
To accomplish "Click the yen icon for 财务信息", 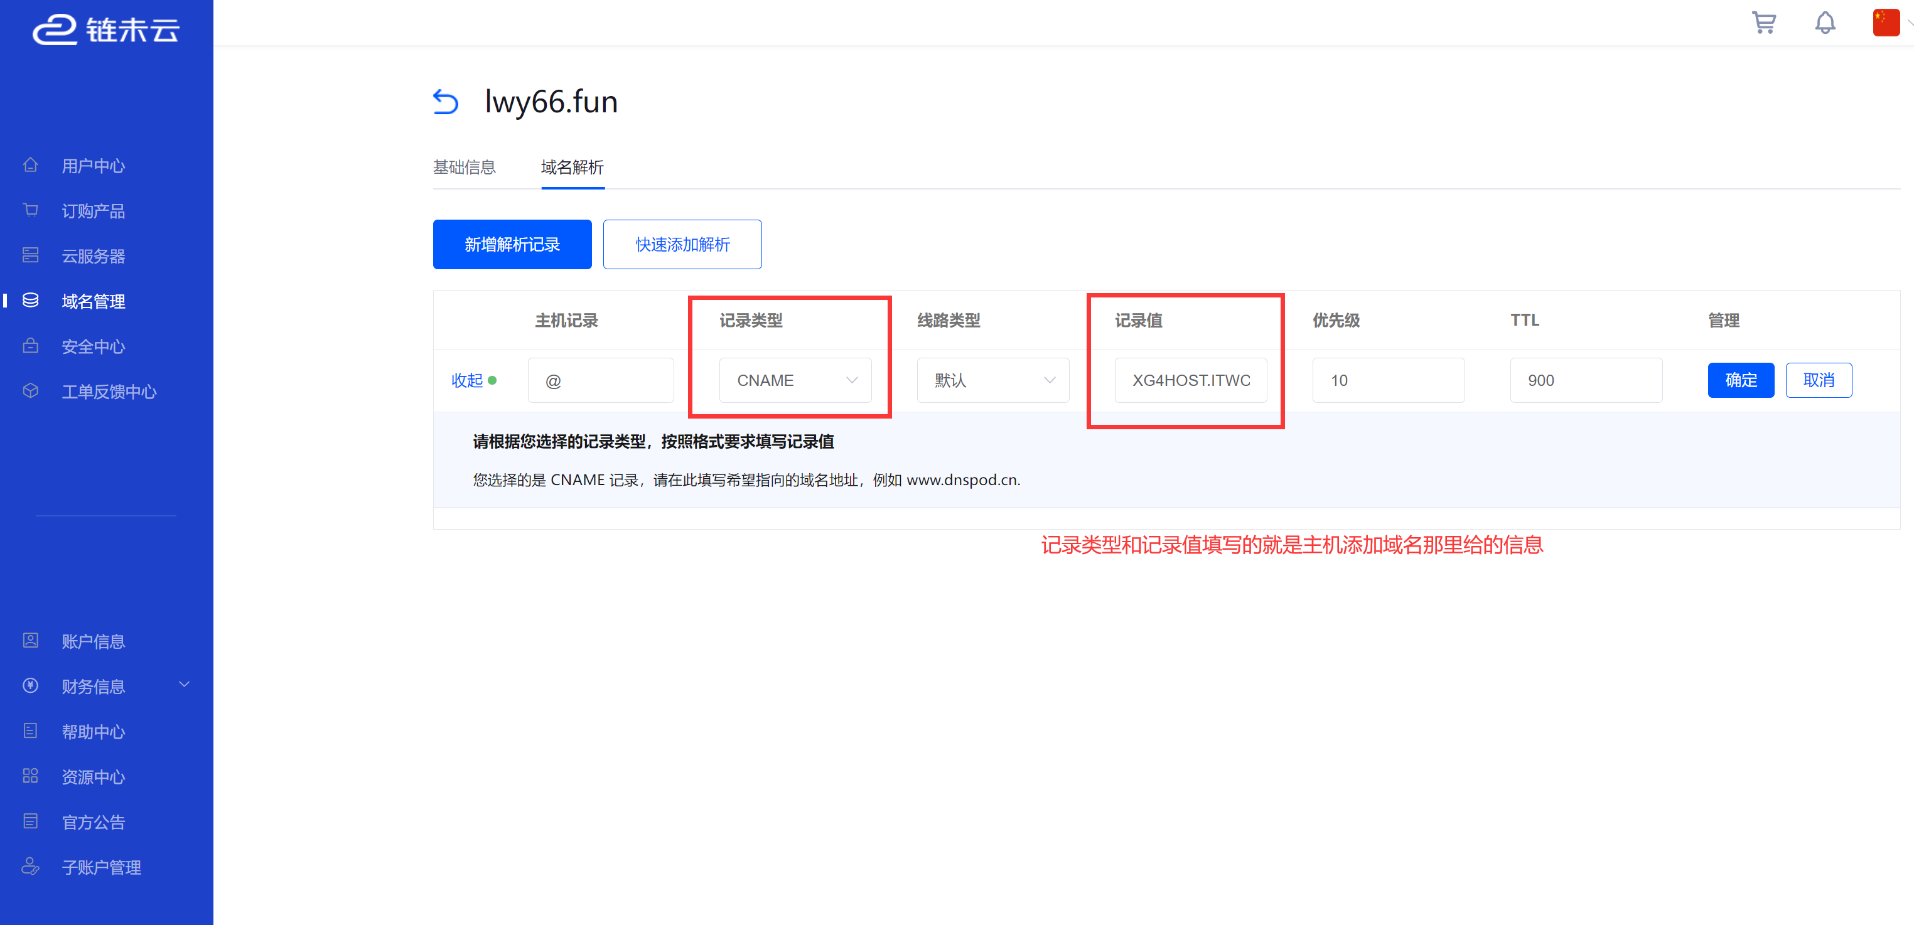I will click(31, 686).
